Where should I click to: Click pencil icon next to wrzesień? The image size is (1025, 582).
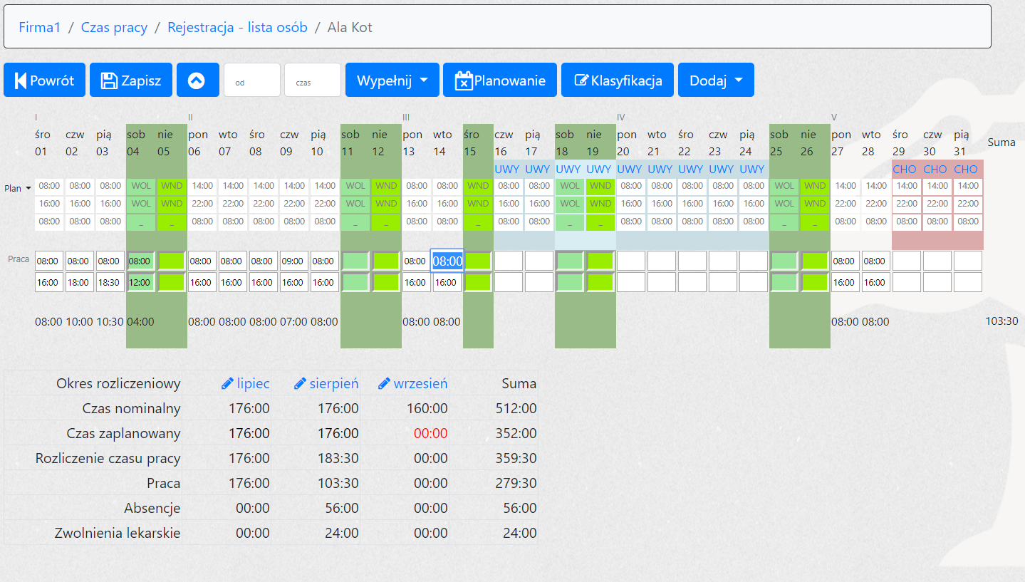click(x=384, y=384)
